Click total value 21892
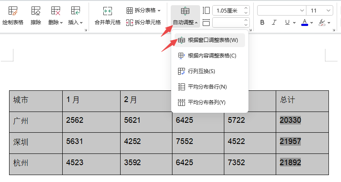341x182 pixels. pos(290,163)
